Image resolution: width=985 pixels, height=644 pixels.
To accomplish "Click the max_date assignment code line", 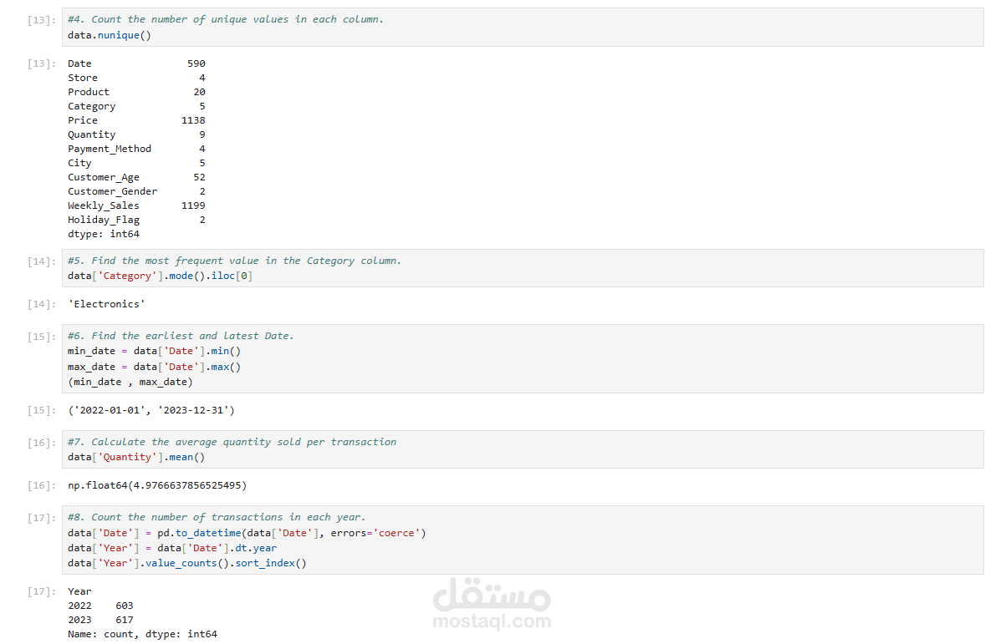I will [154, 367].
